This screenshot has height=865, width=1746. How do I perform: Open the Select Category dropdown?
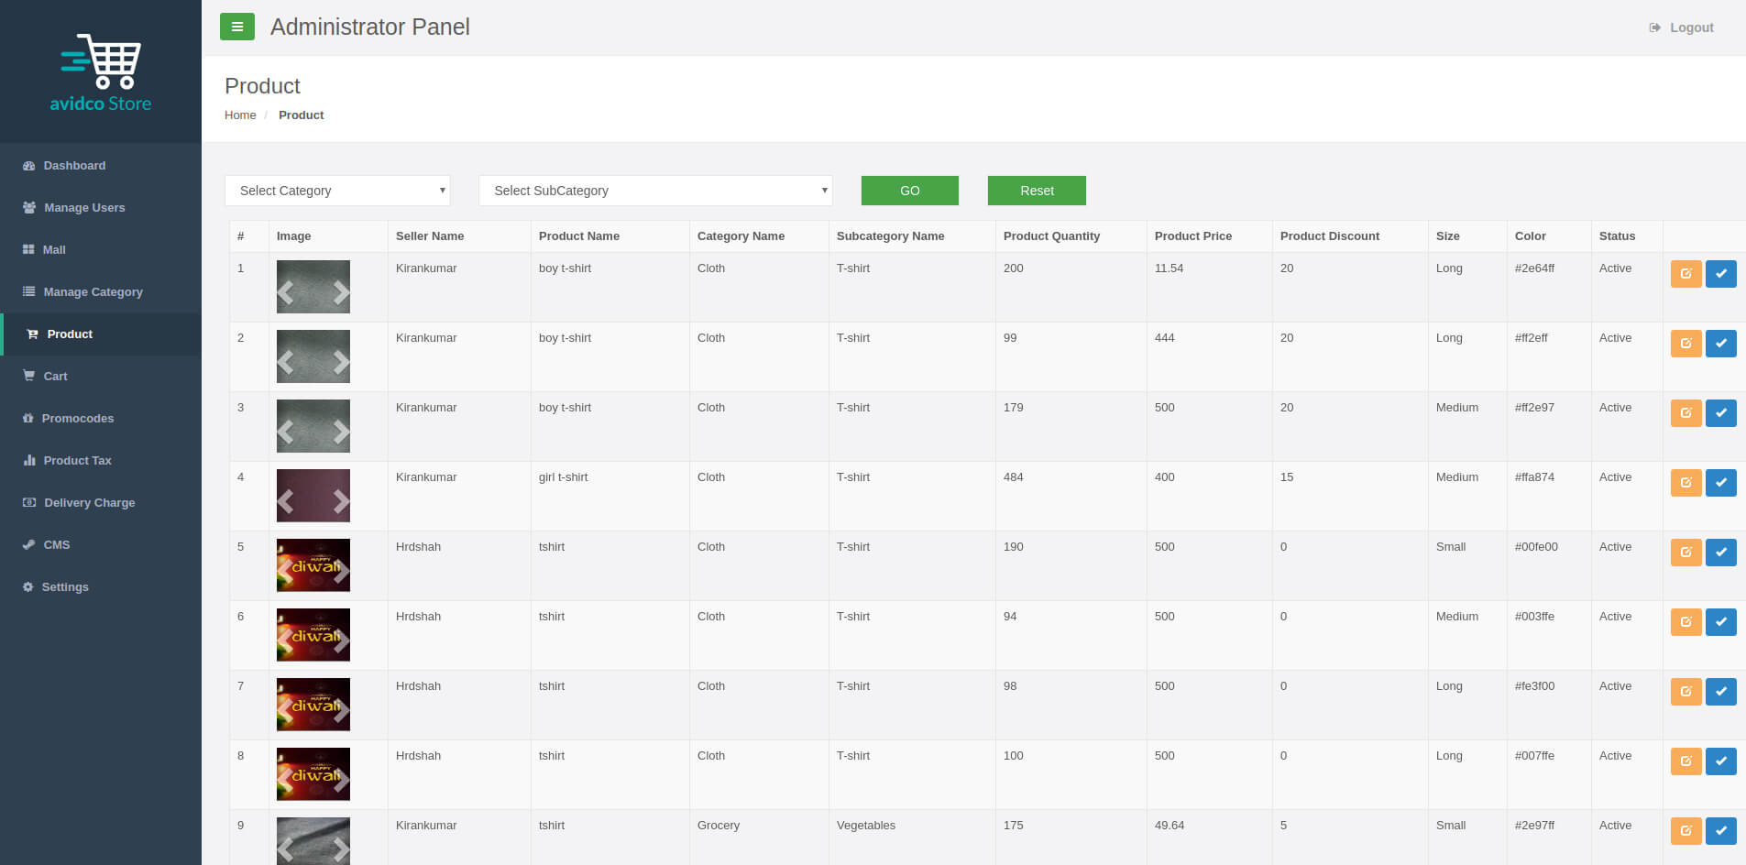tap(337, 191)
